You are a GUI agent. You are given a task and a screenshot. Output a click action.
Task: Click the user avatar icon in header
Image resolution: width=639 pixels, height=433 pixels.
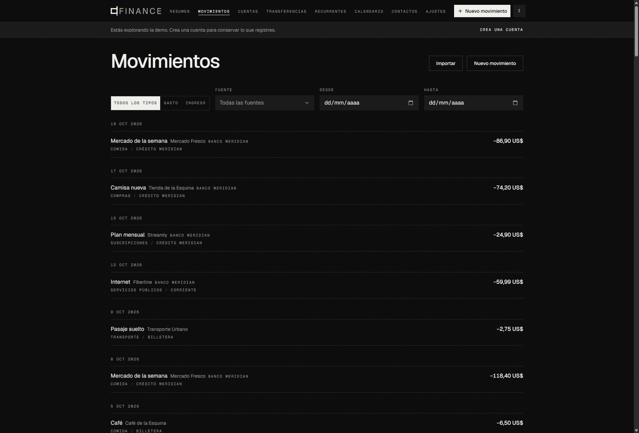[519, 11]
